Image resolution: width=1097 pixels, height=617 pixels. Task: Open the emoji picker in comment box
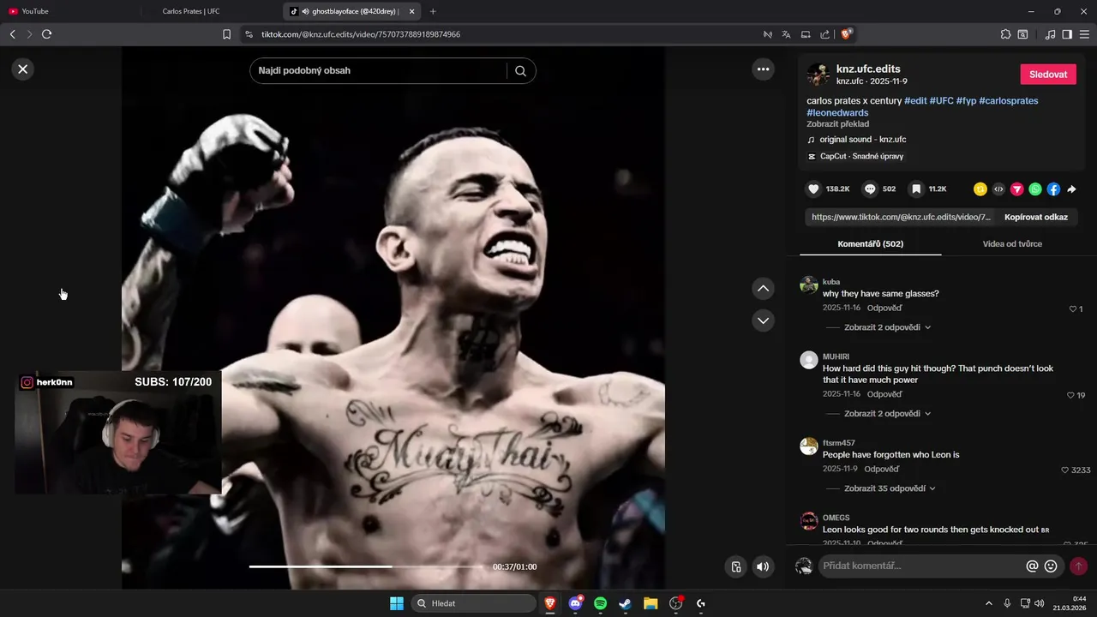(x=1051, y=566)
